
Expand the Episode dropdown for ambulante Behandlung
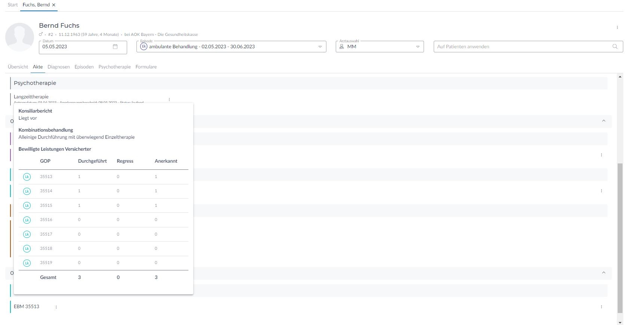click(320, 47)
